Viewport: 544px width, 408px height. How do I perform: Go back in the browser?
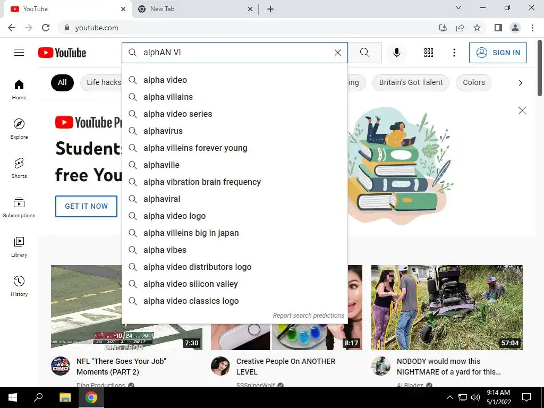12,28
